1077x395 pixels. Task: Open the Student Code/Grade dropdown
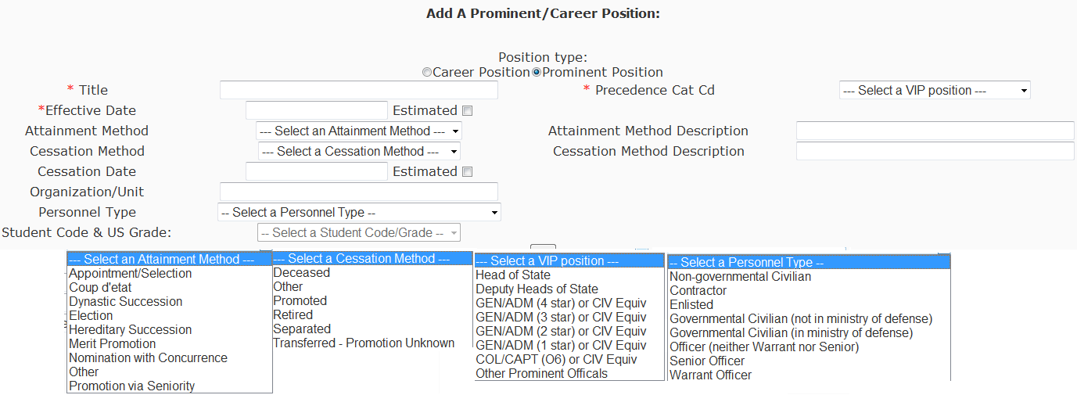click(x=359, y=233)
